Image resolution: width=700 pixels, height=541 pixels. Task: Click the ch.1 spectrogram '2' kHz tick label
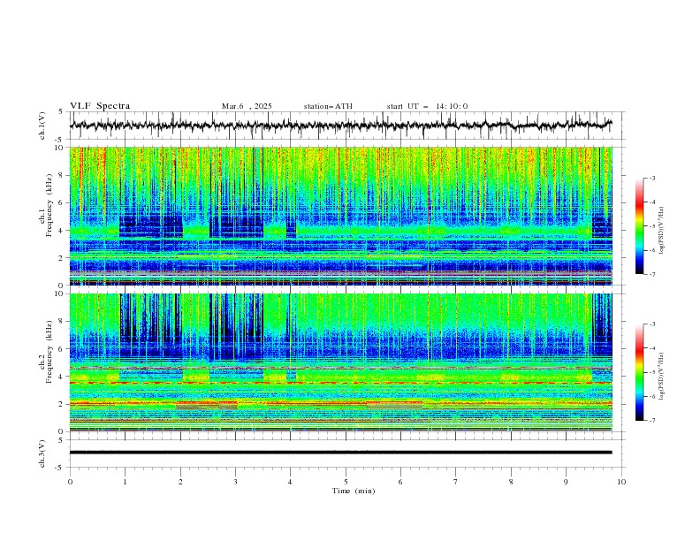pyautogui.click(x=62, y=257)
